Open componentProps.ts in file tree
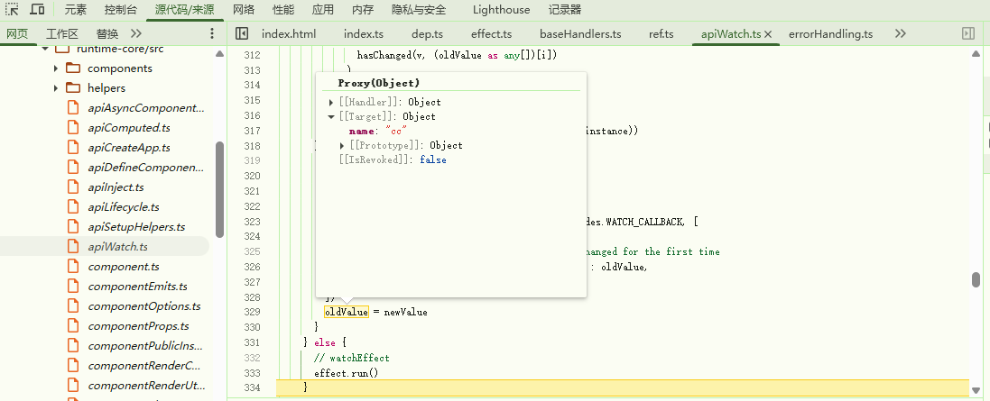Screen dimensions: 990x401 click(138, 326)
